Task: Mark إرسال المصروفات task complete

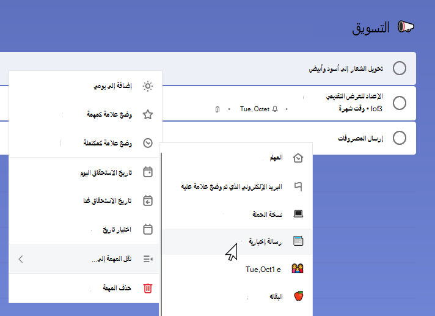Action: [400, 138]
